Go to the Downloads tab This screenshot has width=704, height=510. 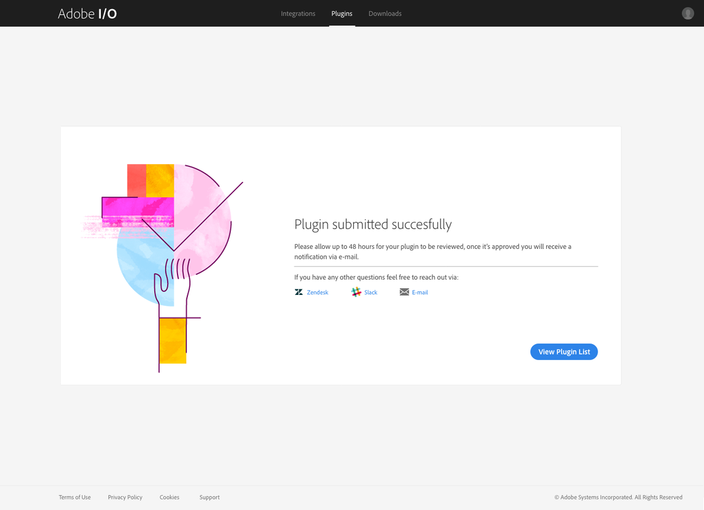(385, 14)
